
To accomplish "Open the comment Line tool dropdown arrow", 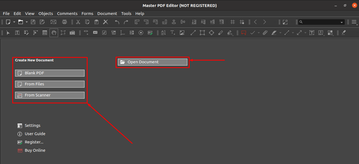I will point(293,33).
